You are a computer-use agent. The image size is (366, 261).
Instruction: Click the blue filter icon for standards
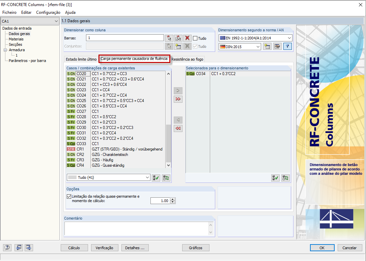(x=287, y=46)
